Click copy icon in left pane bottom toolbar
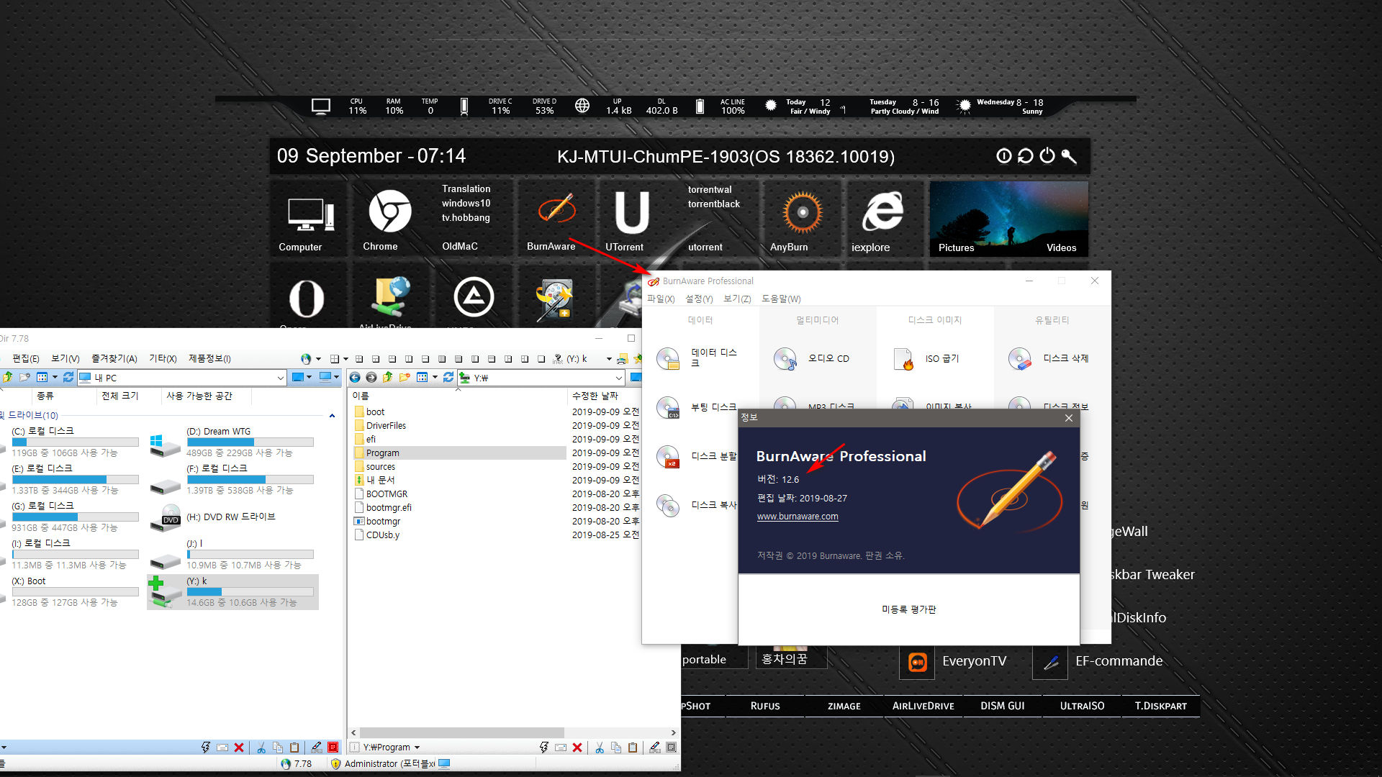 pos(278,748)
